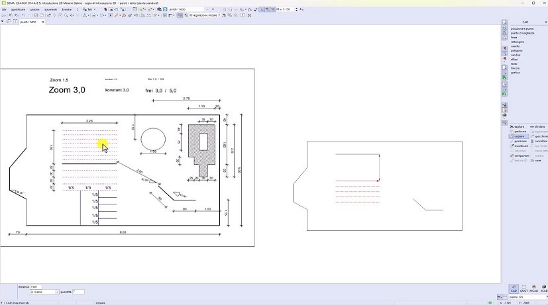
Task: Activate CAD mode button at bottom right
Action: click(514, 289)
